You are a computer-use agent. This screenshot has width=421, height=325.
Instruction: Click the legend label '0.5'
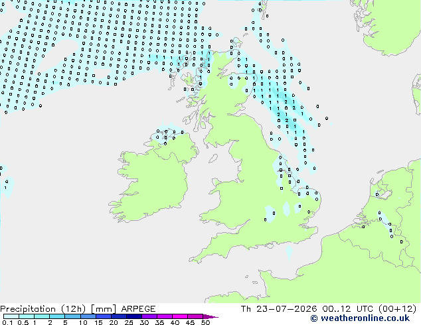pos(23,322)
